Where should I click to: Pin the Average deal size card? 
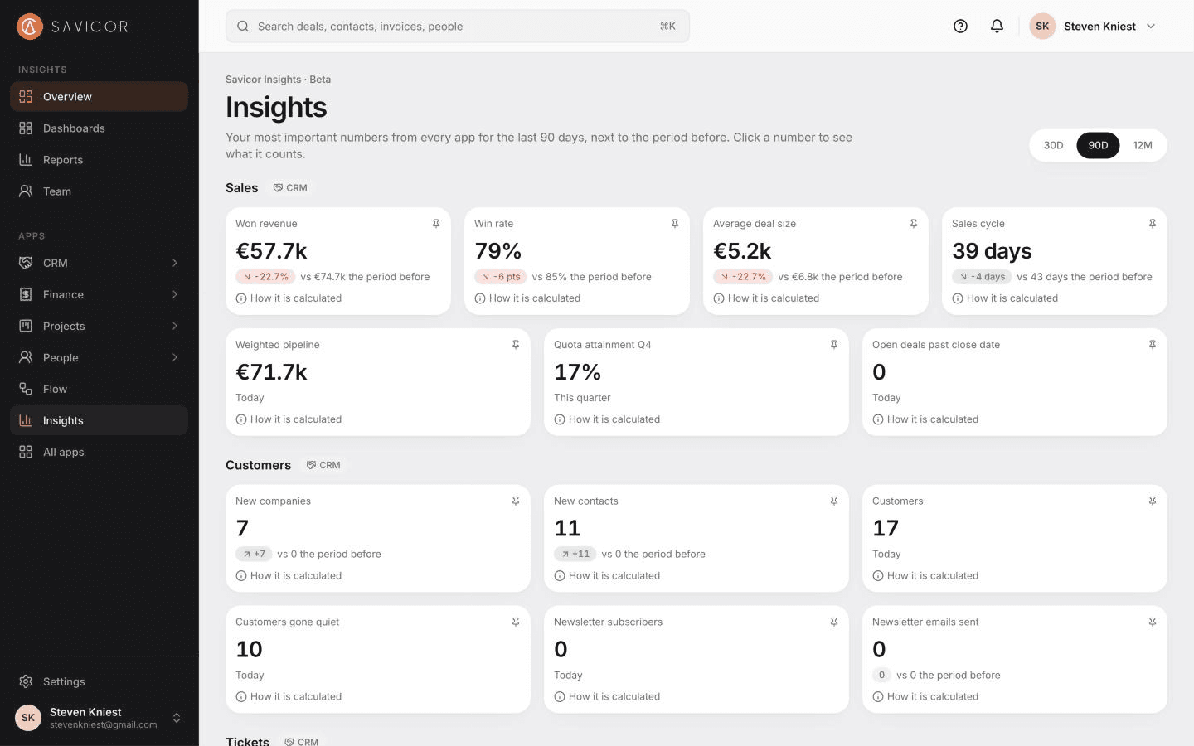914,224
